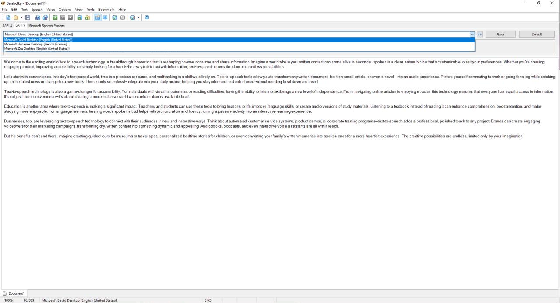
Task: Switch to Microsoft Speech Platform tab
Action: point(46,26)
